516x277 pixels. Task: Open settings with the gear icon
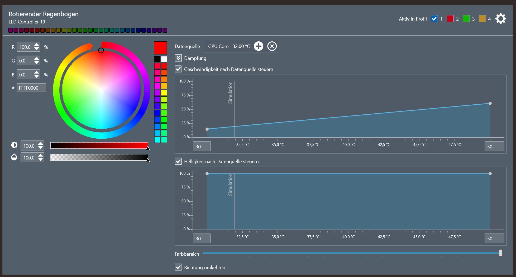(500, 19)
